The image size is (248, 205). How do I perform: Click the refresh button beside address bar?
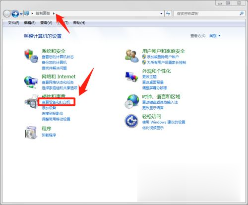click(168, 13)
